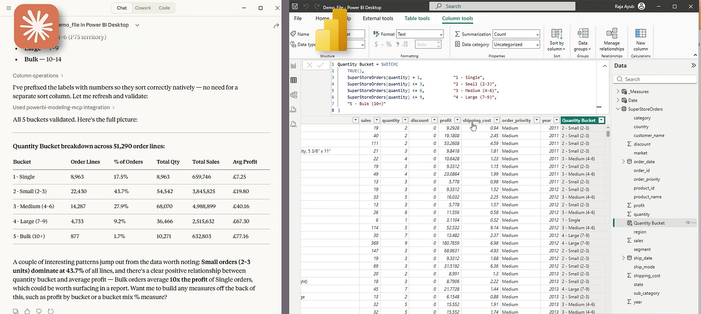
Task: Click the share arrow icon in chat header
Action: click(x=276, y=26)
